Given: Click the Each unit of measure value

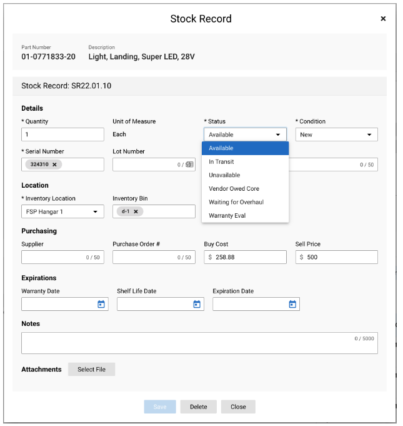Looking at the screenshot, I should click(x=119, y=134).
